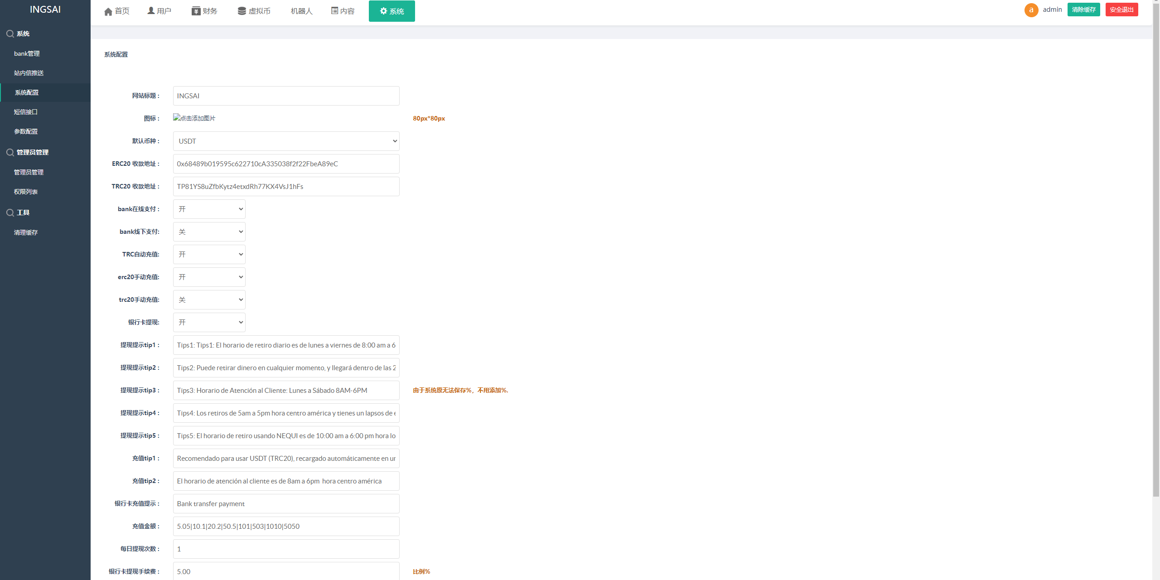The height and width of the screenshot is (580, 1160).
Task: Click the content list icon in navbar
Action: [x=334, y=10]
